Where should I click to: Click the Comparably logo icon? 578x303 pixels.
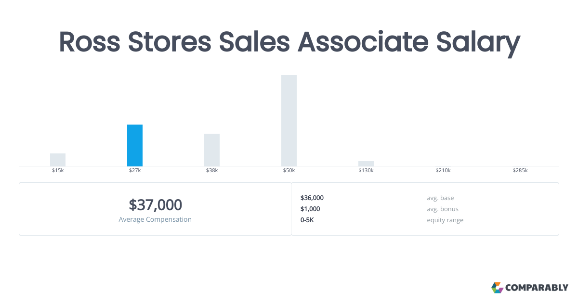497,288
